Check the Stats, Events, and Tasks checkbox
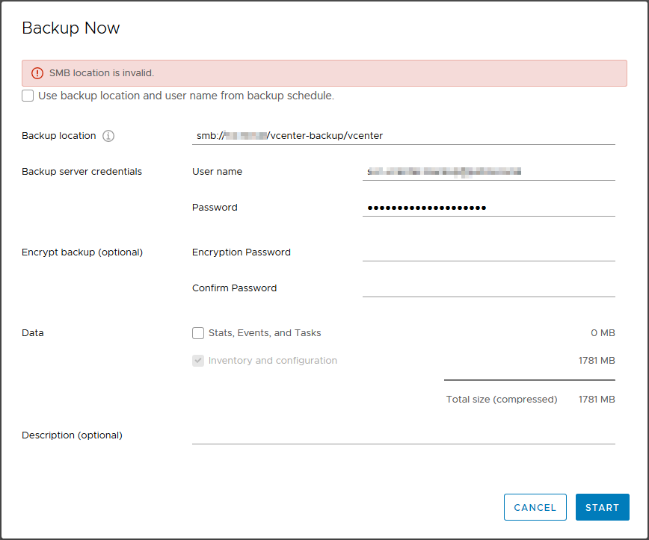649x540 pixels. coord(198,333)
